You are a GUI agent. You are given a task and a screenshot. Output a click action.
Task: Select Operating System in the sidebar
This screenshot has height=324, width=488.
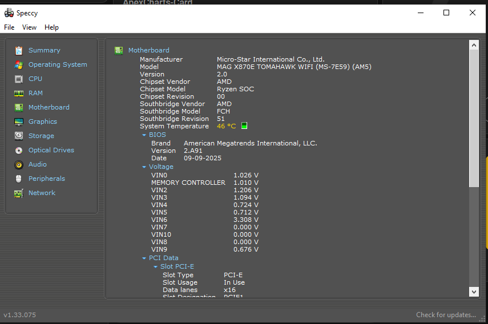tap(58, 64)
